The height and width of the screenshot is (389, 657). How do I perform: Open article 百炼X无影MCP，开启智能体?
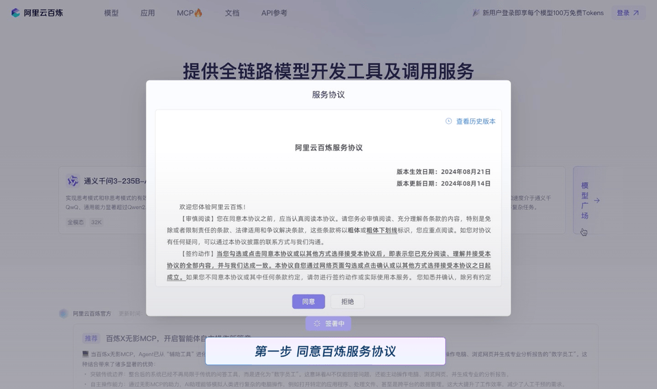coord(178,338)
